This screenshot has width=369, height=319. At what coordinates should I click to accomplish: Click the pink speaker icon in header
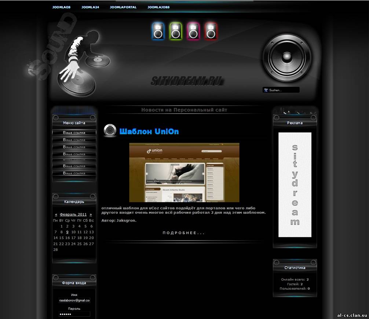[x=193, y=31]
